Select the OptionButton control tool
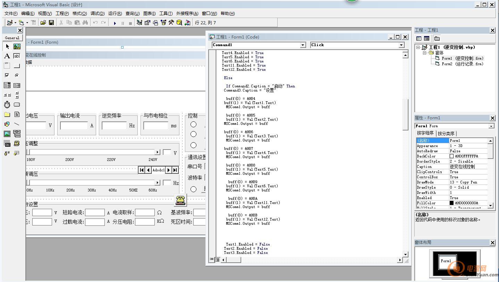This screenshot has width=499, height=282. pyautogui.click(x=17, y=75)
